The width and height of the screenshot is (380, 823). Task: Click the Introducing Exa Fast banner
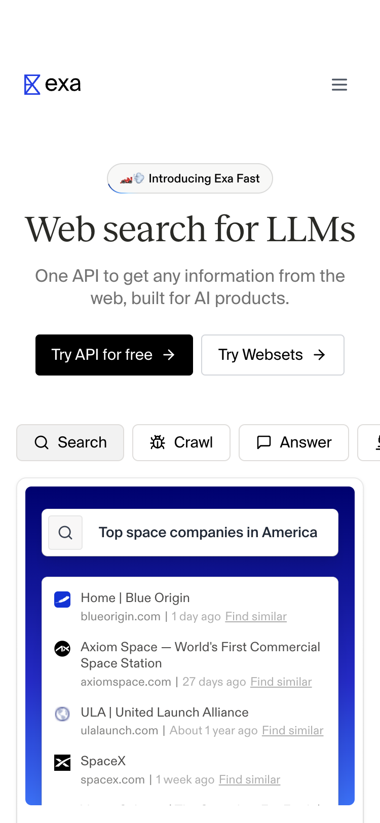190,178
